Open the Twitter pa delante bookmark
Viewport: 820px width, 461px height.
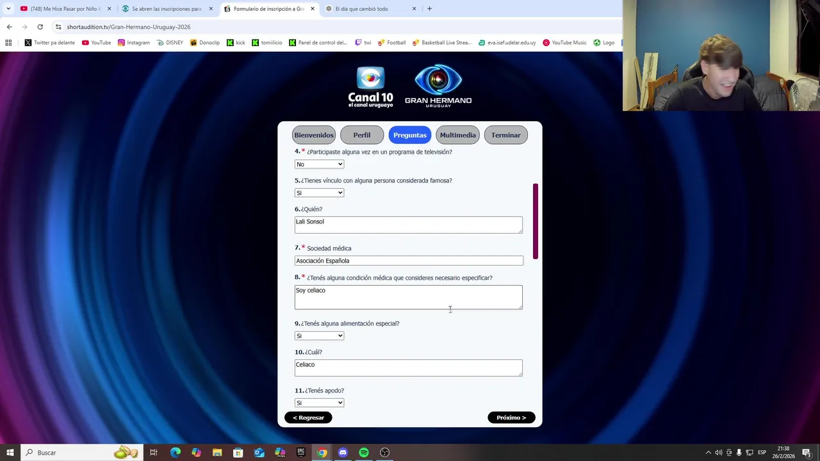click(50, 42)
